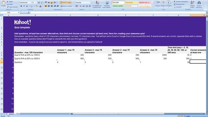Viewport: 208px width, 117px height.
Task: Apply the percent style format
Action: tap(81, 6)
